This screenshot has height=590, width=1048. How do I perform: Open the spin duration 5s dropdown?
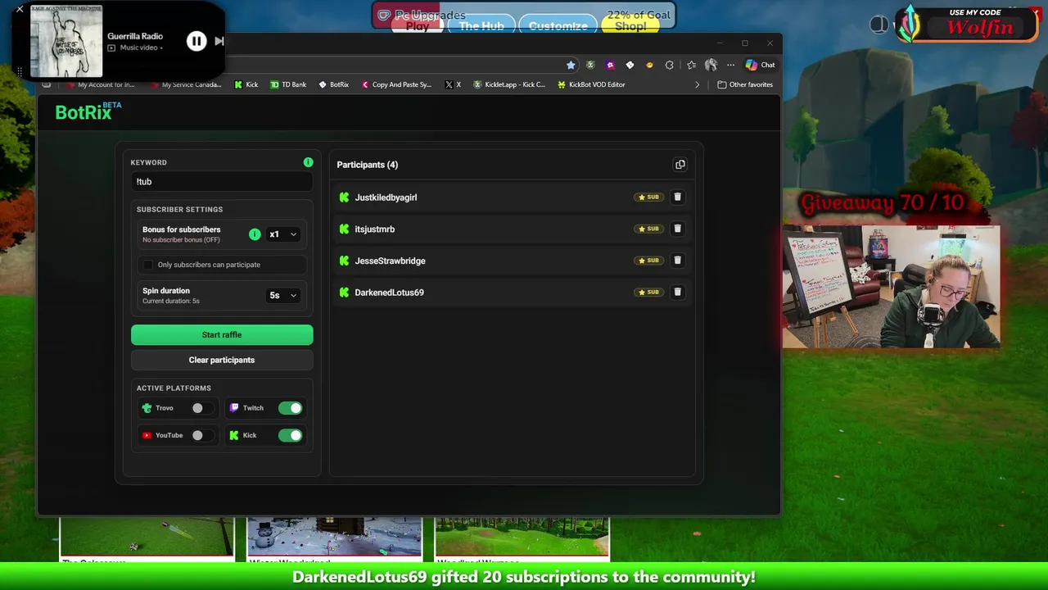point(282,295)
